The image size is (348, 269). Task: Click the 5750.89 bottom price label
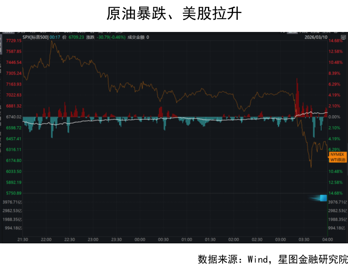point(14,193)
